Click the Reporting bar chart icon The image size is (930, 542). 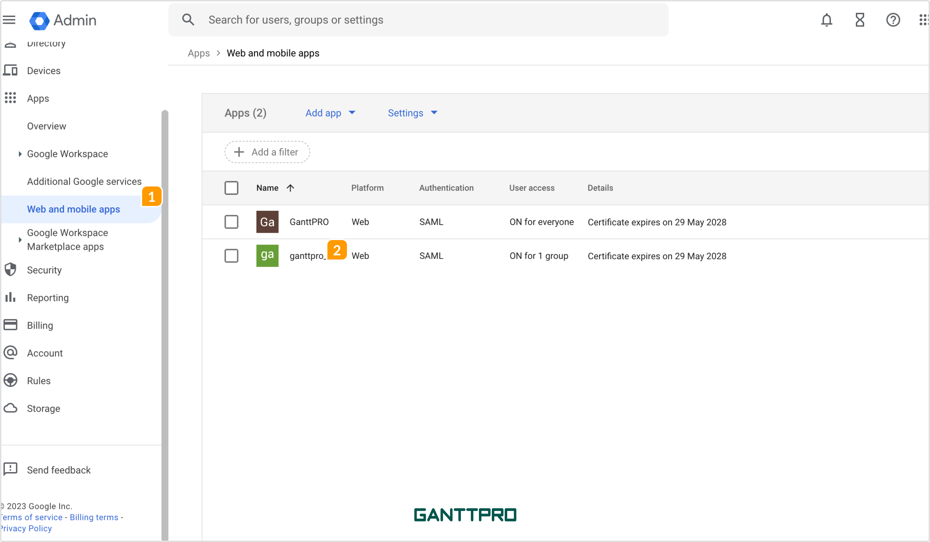click(10, 297)
